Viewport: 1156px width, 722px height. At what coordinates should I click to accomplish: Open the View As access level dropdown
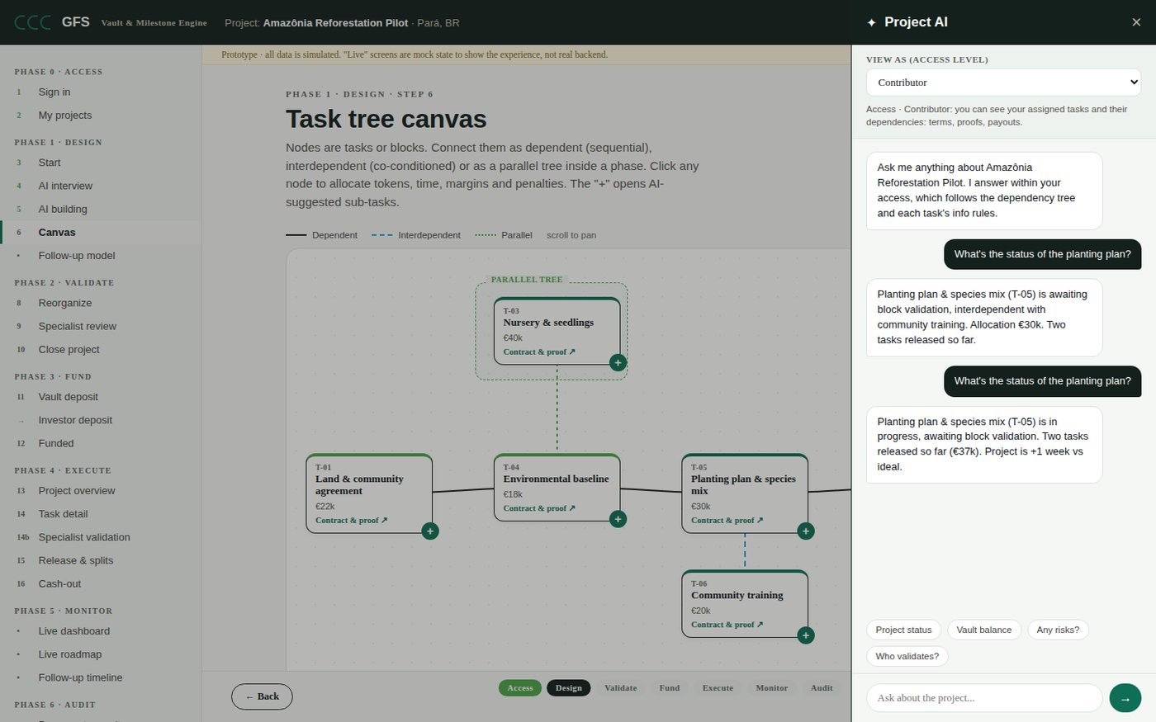[1003, 83]
